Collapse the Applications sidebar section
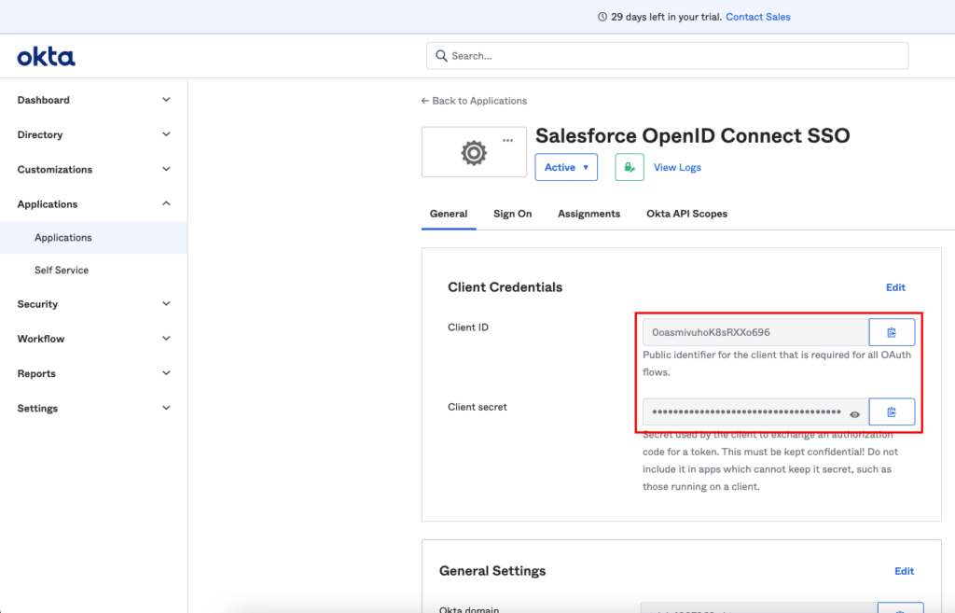 (x=93, y=204)
